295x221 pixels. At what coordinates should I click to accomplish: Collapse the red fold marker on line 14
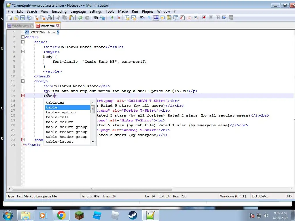coord(23,96)
